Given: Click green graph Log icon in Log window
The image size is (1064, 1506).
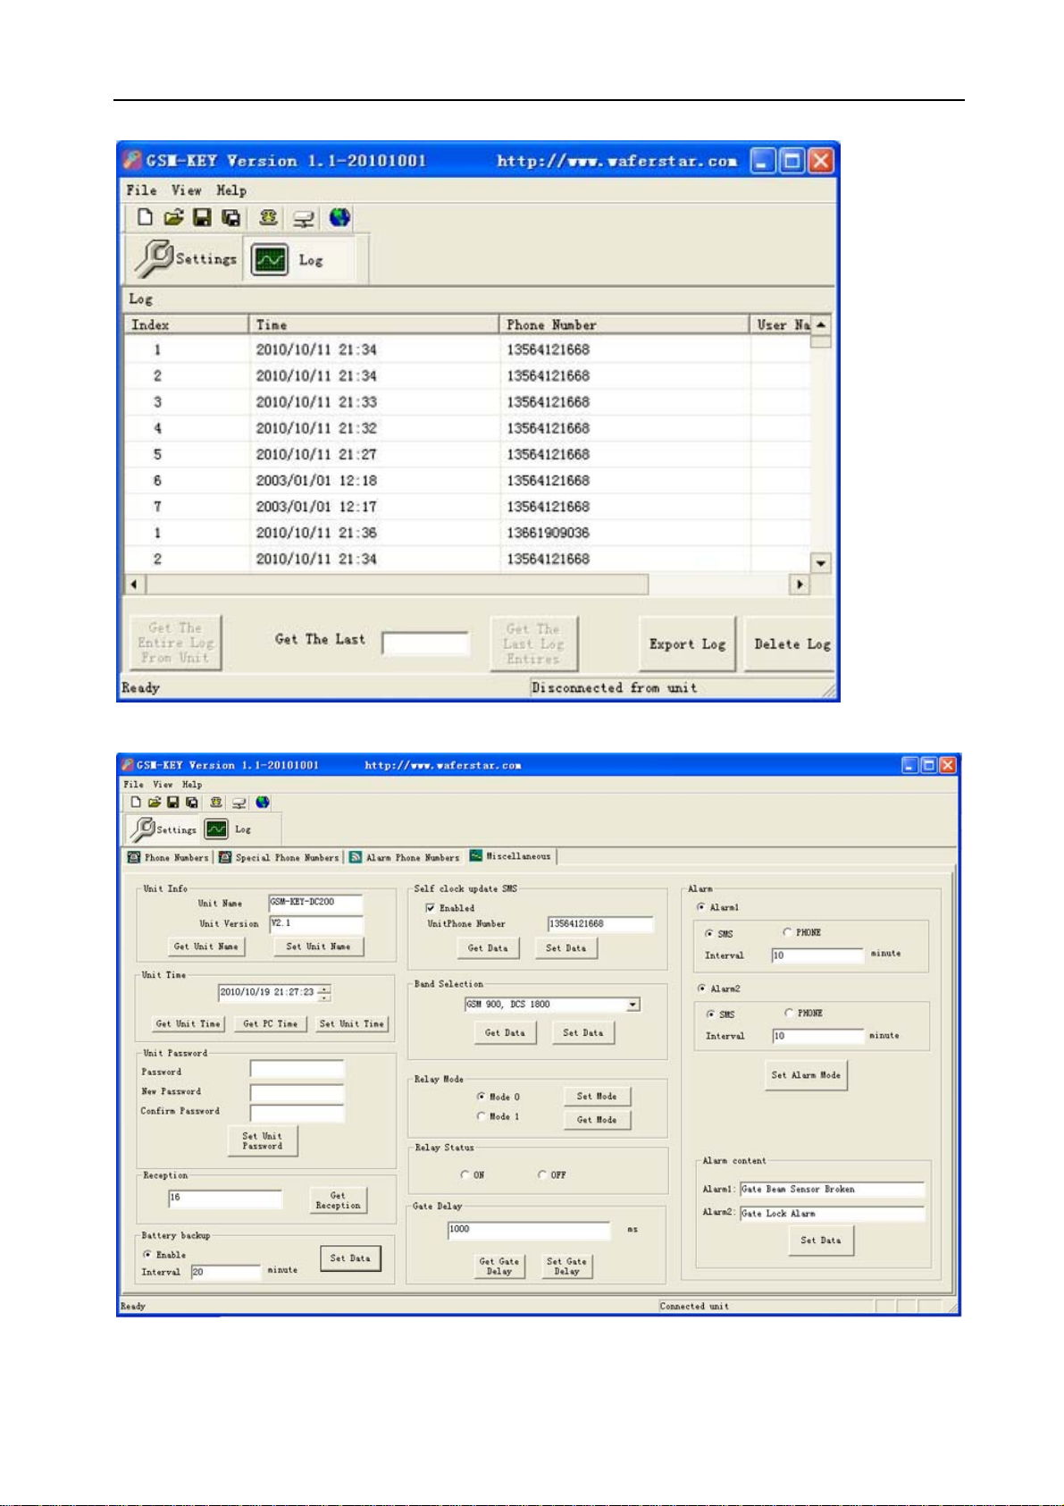Looking at the screenshot, I should point(270,260).
